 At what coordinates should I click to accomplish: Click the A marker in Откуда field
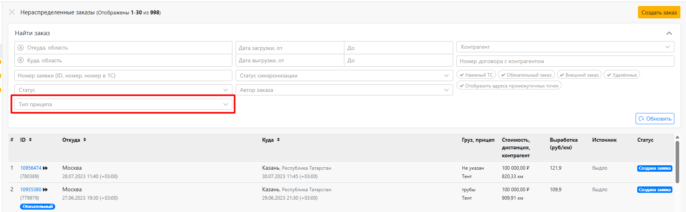[x=21, y=48]
